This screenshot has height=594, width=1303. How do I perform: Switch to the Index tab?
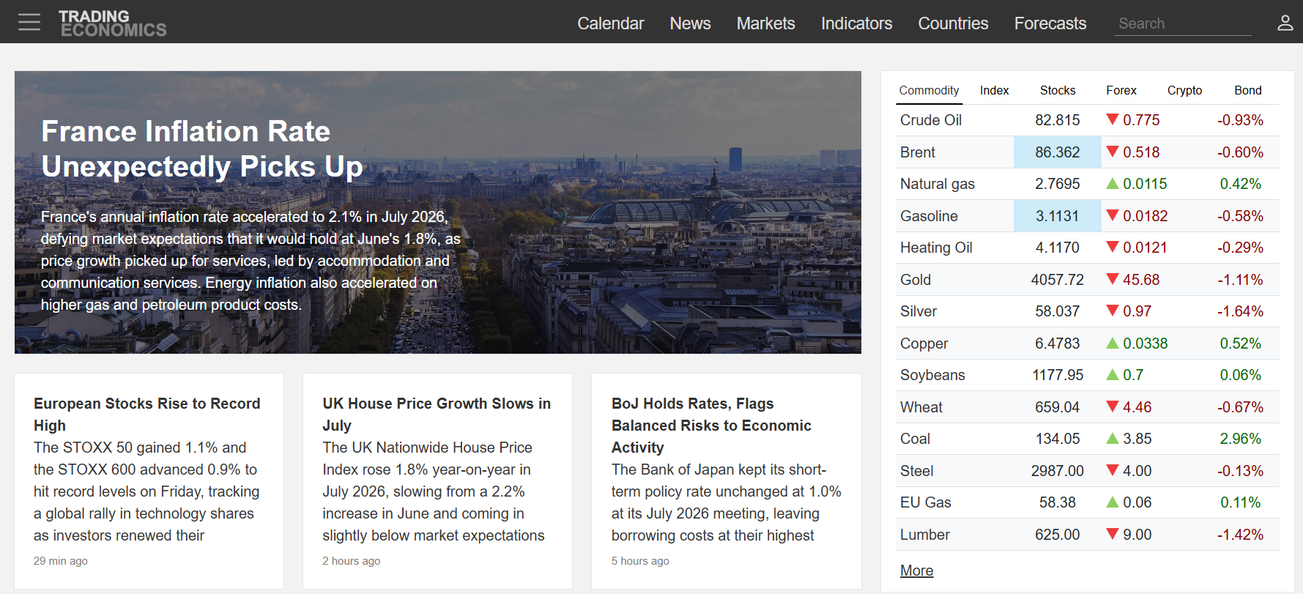coord(994,90)
